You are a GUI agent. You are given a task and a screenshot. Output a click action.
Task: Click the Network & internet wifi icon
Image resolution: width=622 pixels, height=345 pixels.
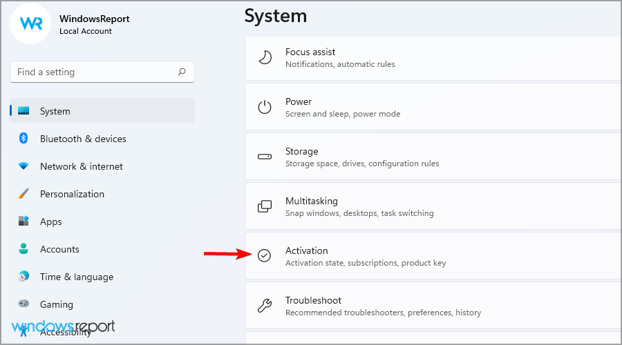pos(23,166)
